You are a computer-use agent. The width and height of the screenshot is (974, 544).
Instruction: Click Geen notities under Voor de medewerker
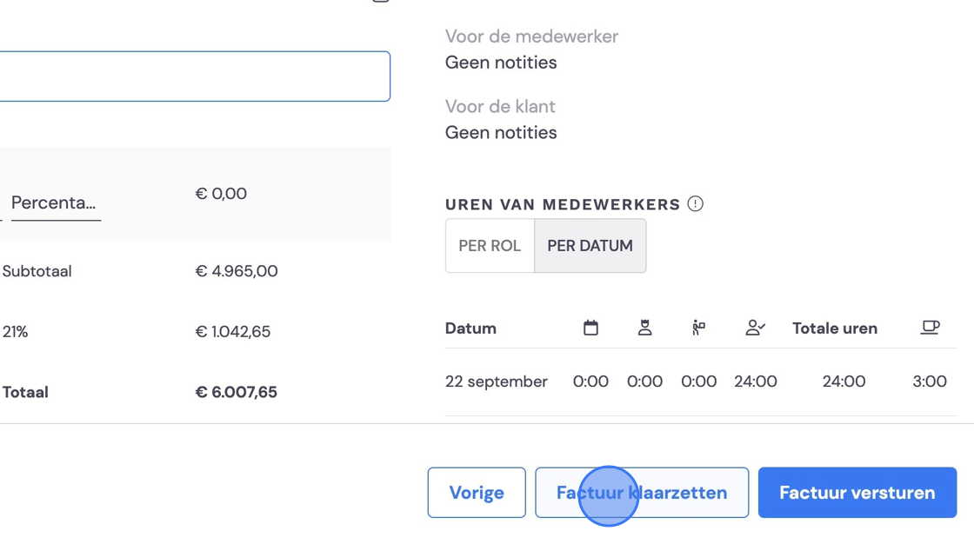pyautogui.click(x=501, y=62)
